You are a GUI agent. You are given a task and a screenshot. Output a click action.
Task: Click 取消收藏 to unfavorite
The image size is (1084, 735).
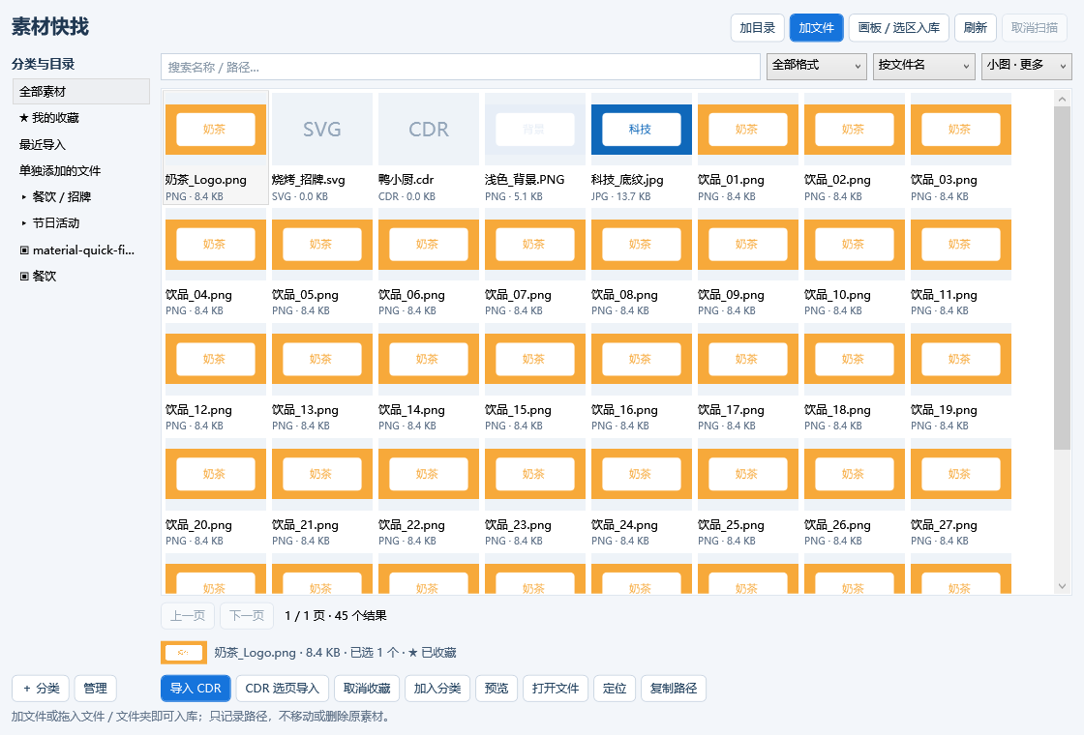pos(367,688)
